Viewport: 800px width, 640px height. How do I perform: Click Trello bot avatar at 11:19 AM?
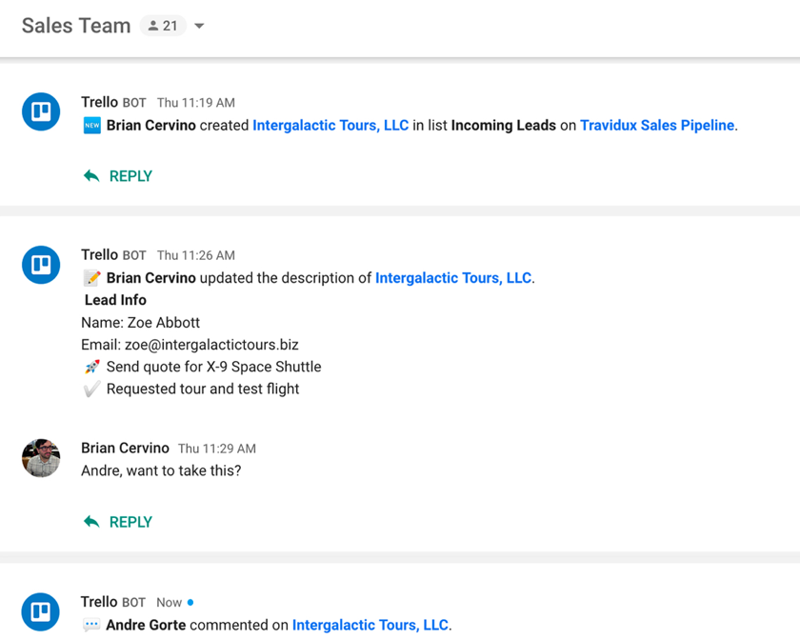tap(41, 111)
